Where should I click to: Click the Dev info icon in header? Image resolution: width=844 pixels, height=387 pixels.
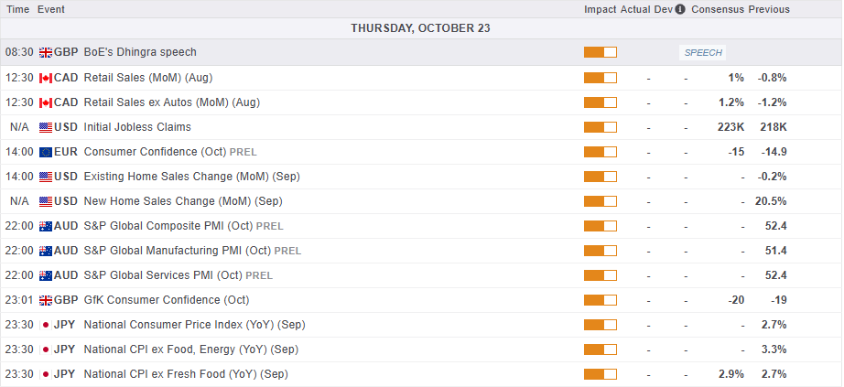pos(680,9)
